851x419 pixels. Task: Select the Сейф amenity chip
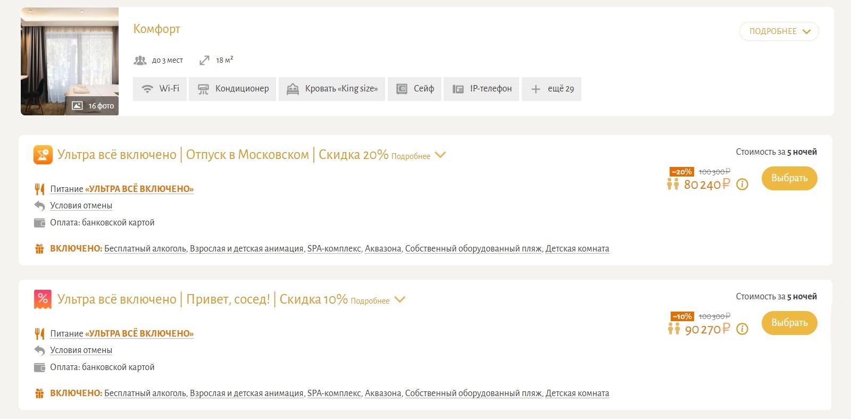click(414, 89)
